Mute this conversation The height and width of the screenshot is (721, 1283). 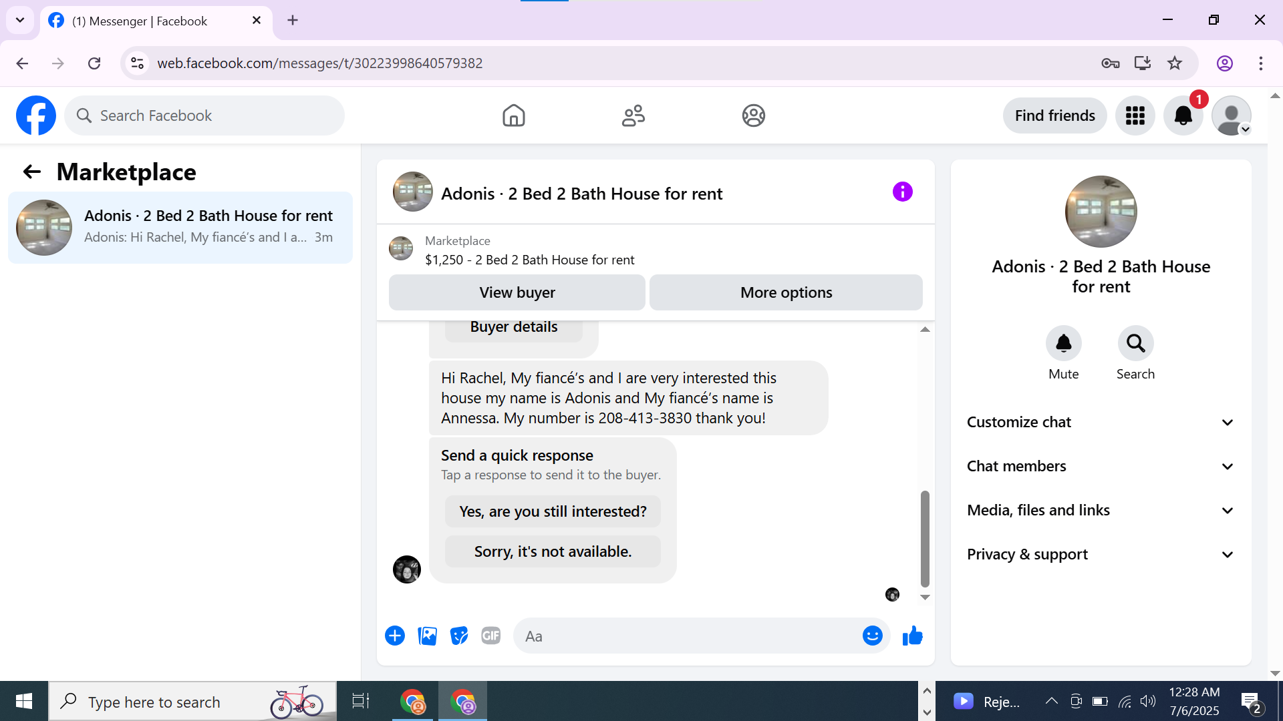click(x=1063, y=344)
